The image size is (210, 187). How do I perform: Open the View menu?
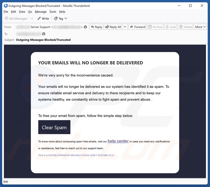[x=22, y=12]
